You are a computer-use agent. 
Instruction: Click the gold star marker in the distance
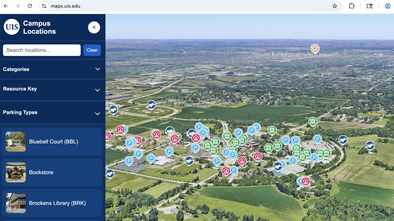(315, 49)
